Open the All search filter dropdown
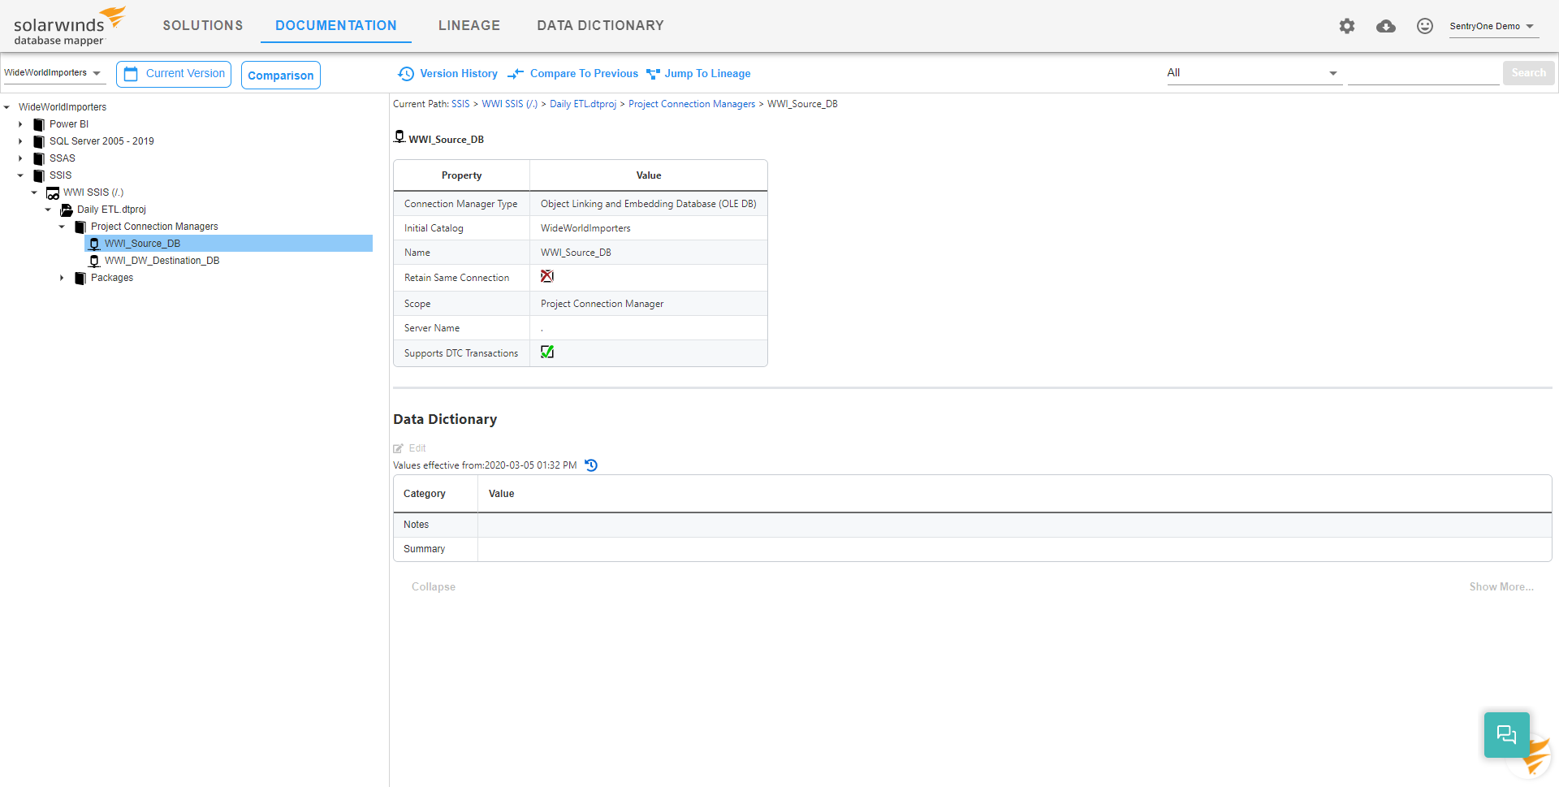1559x787 pixels. [x=1253, y=73]
